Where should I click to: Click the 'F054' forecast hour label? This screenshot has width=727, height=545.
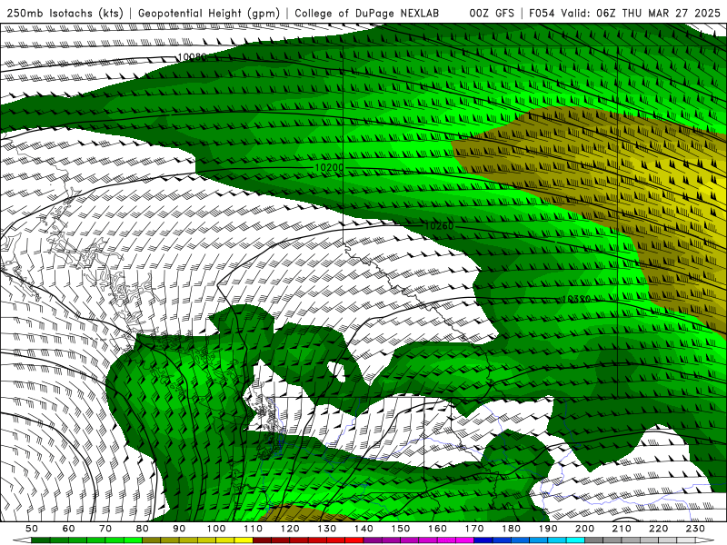pos(542,13)
